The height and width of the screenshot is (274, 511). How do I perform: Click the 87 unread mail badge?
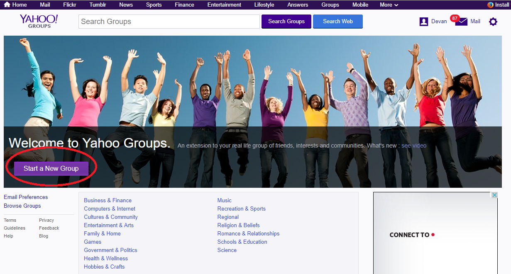(455, 18)
